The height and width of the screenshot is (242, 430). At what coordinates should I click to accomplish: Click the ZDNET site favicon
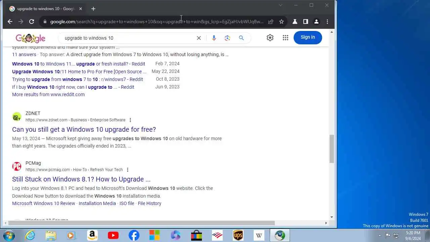pyautogui.click(x=17, y=117)
